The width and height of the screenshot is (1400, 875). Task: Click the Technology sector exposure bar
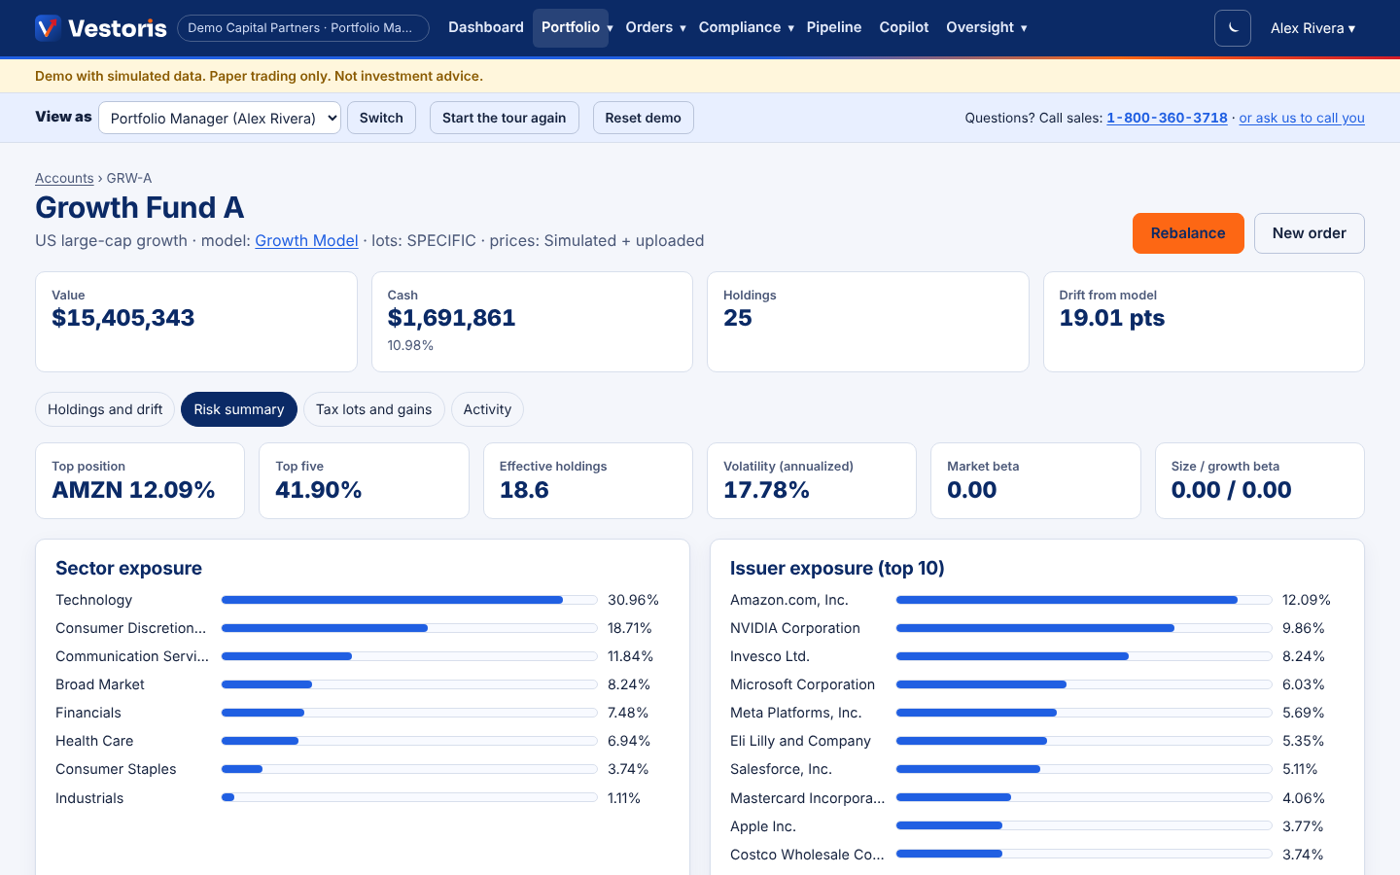pos(409,600)
